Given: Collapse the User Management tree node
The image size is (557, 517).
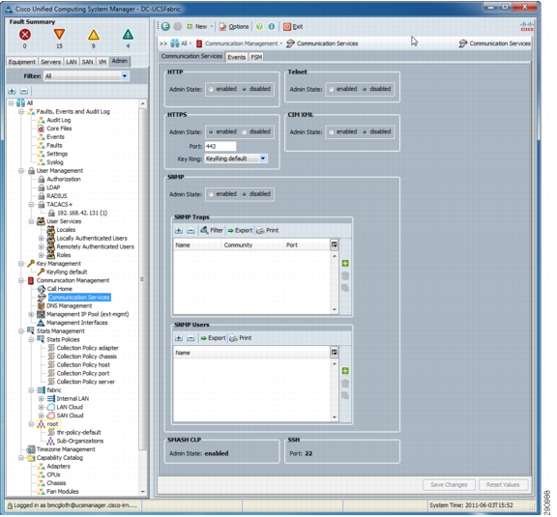Looking at the screenshot, I should pyautogui.click(x=21, y=171).
